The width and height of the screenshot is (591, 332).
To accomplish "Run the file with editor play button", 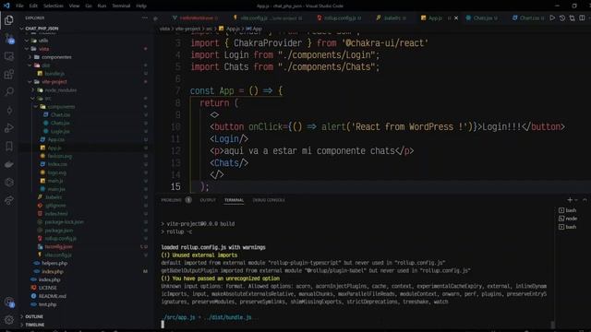I will click(552, 18).
